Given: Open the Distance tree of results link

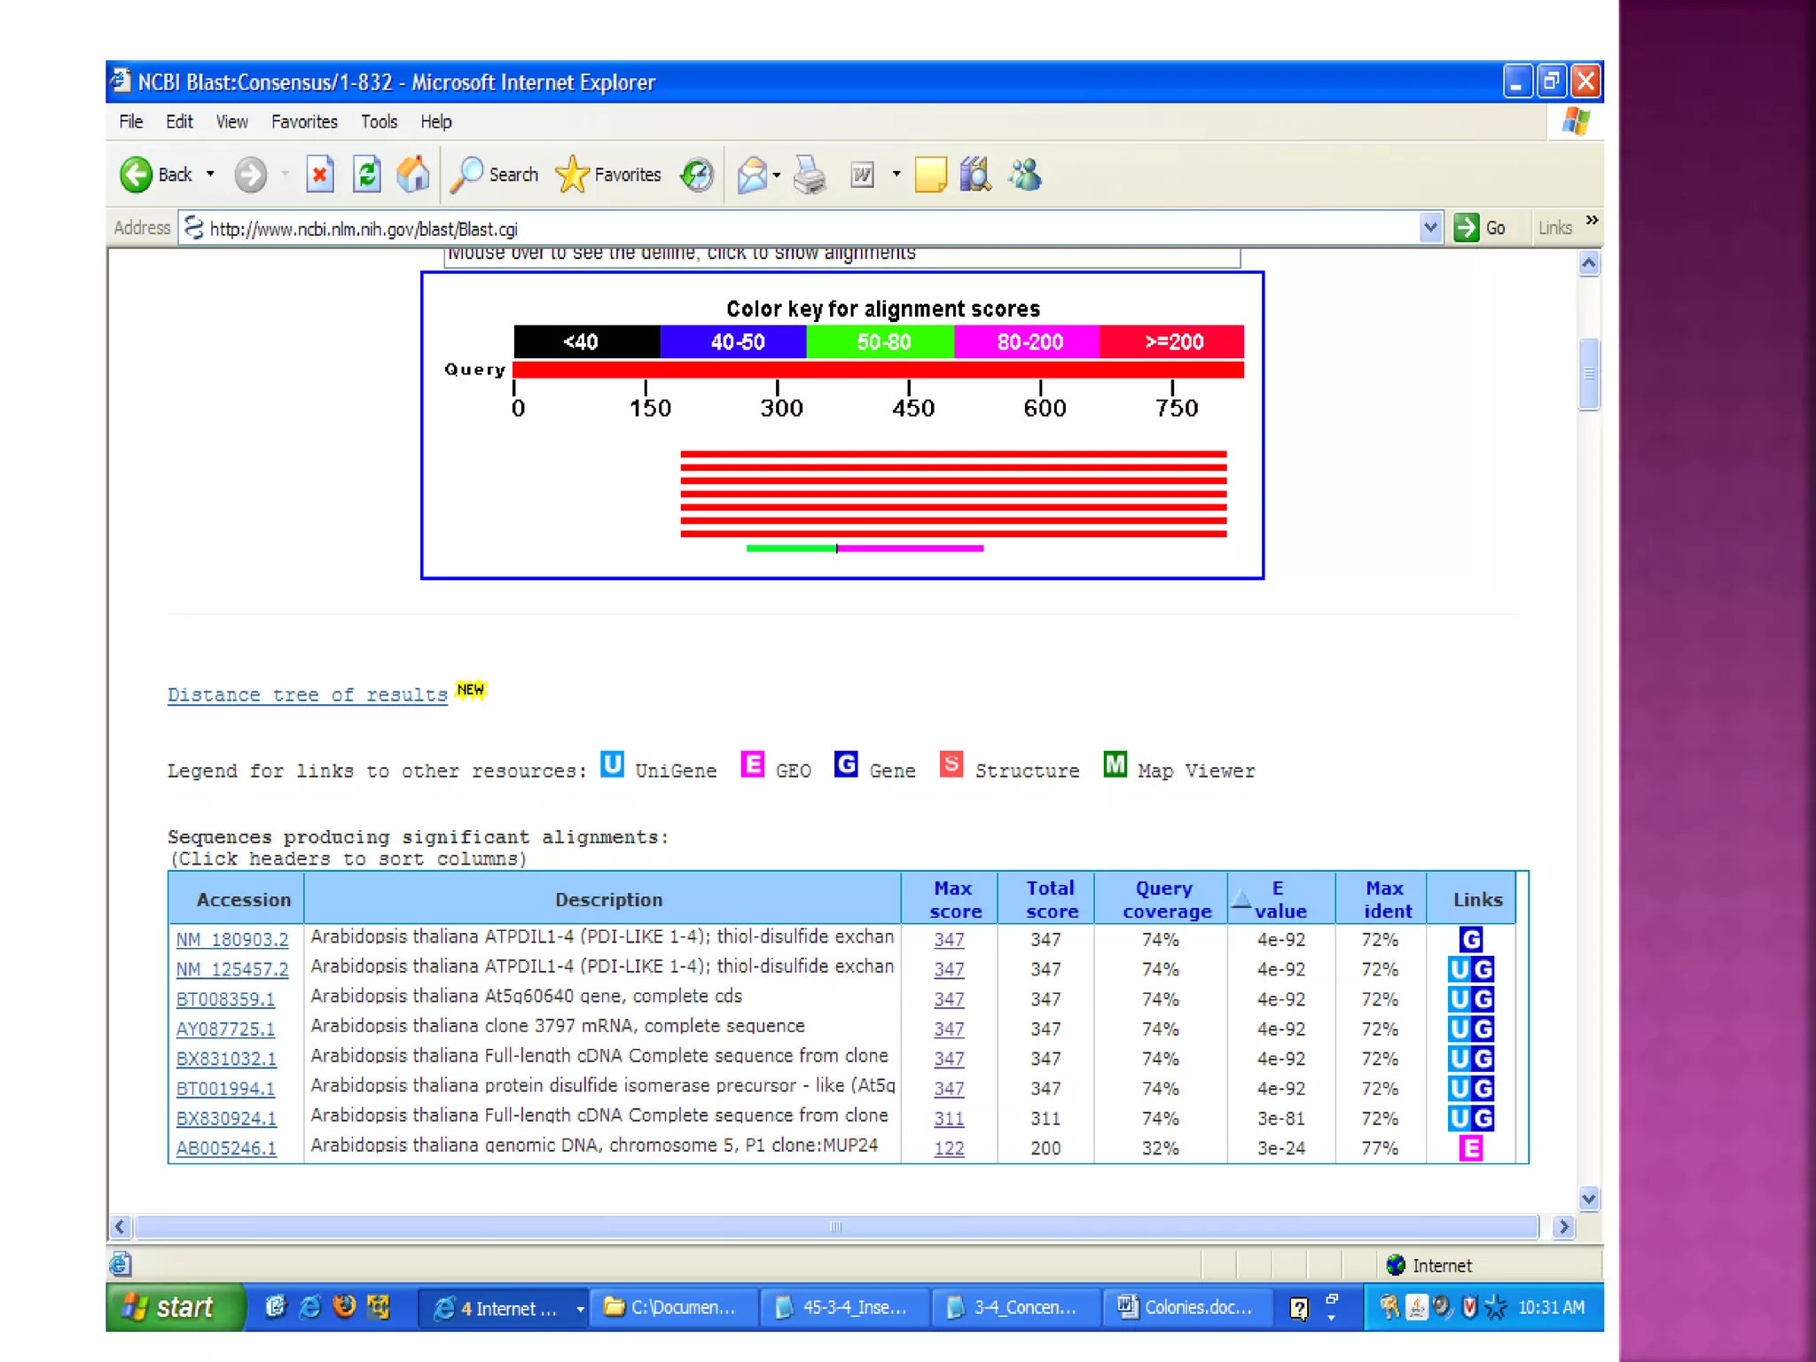Looking at the screenshot, I should point(307,695).
